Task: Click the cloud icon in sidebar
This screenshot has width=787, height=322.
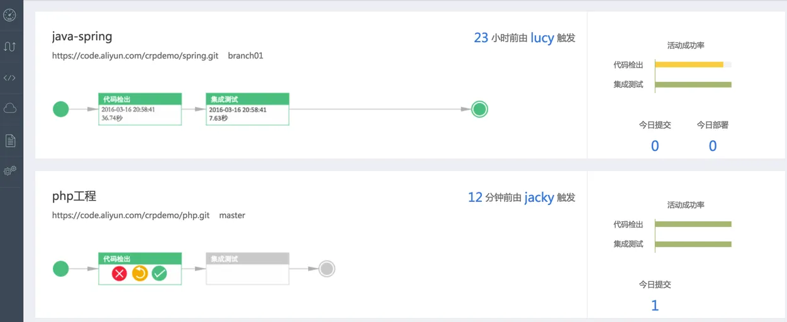Action: [x=9, y=108]
